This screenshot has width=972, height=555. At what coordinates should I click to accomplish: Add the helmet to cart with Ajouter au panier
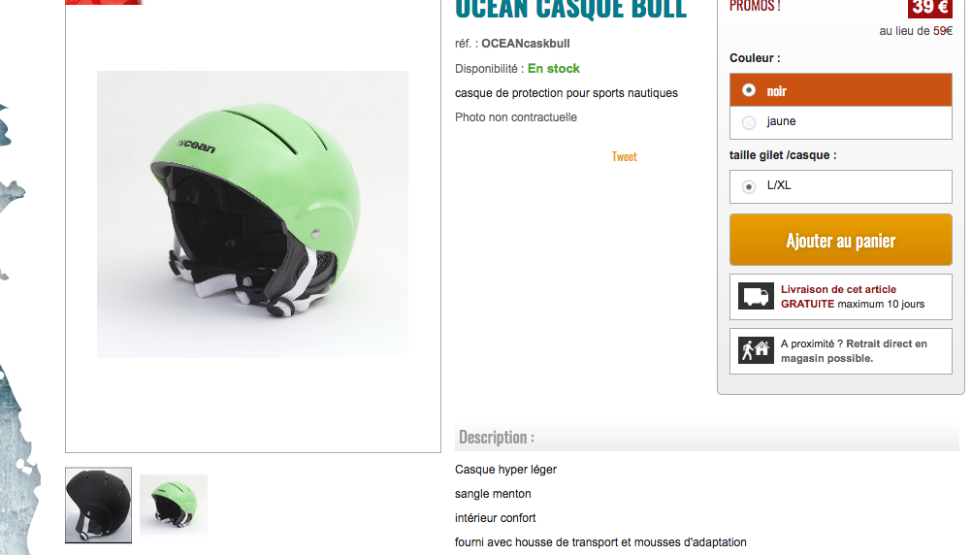click(x=841, y=240)
